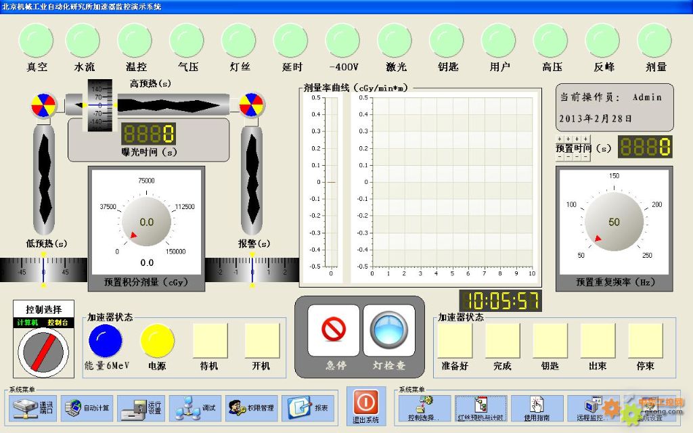Toggle the blue 能量6MeV indicator
Viewport: 693px width, 433px height.
106,340
